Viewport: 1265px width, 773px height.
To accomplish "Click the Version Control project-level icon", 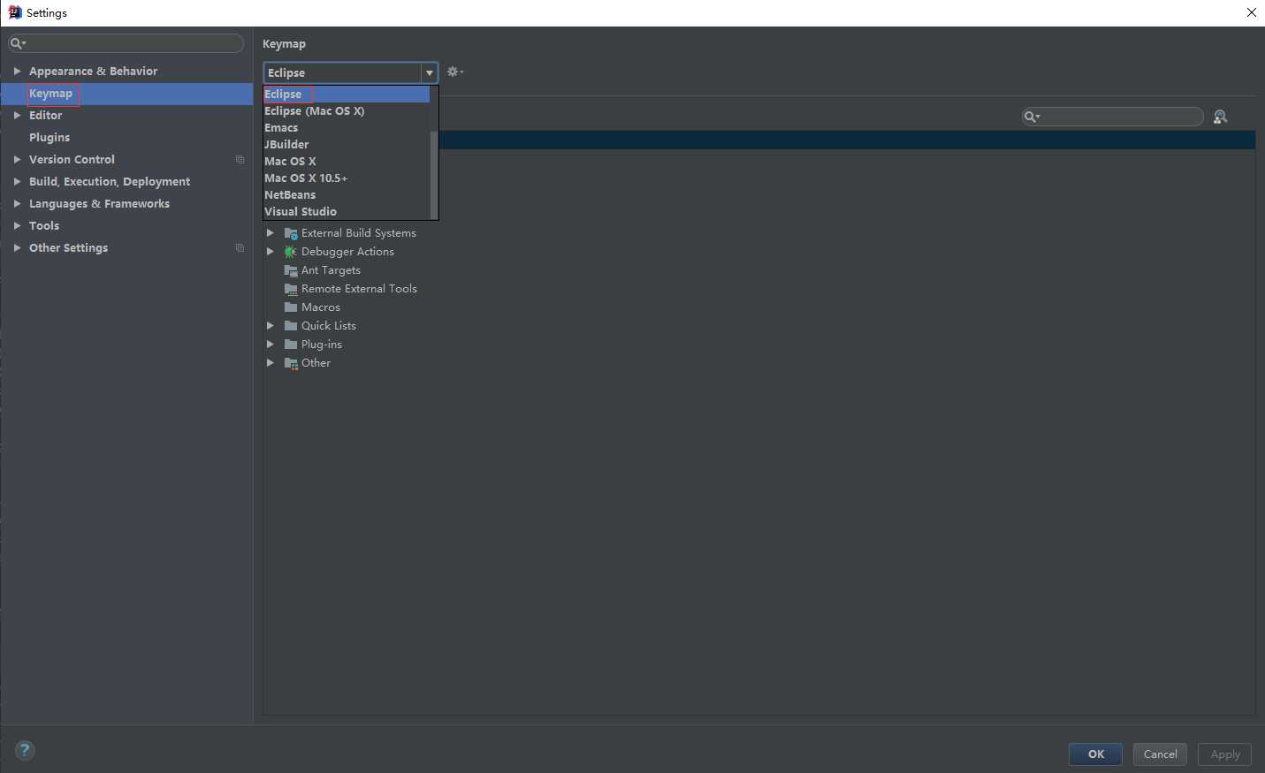I will [240, 159].
